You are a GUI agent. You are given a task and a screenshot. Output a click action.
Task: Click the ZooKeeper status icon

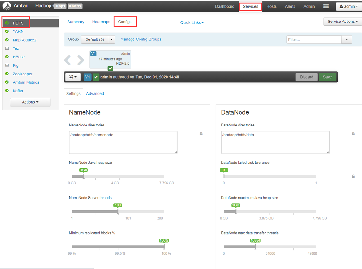[7, 74]
